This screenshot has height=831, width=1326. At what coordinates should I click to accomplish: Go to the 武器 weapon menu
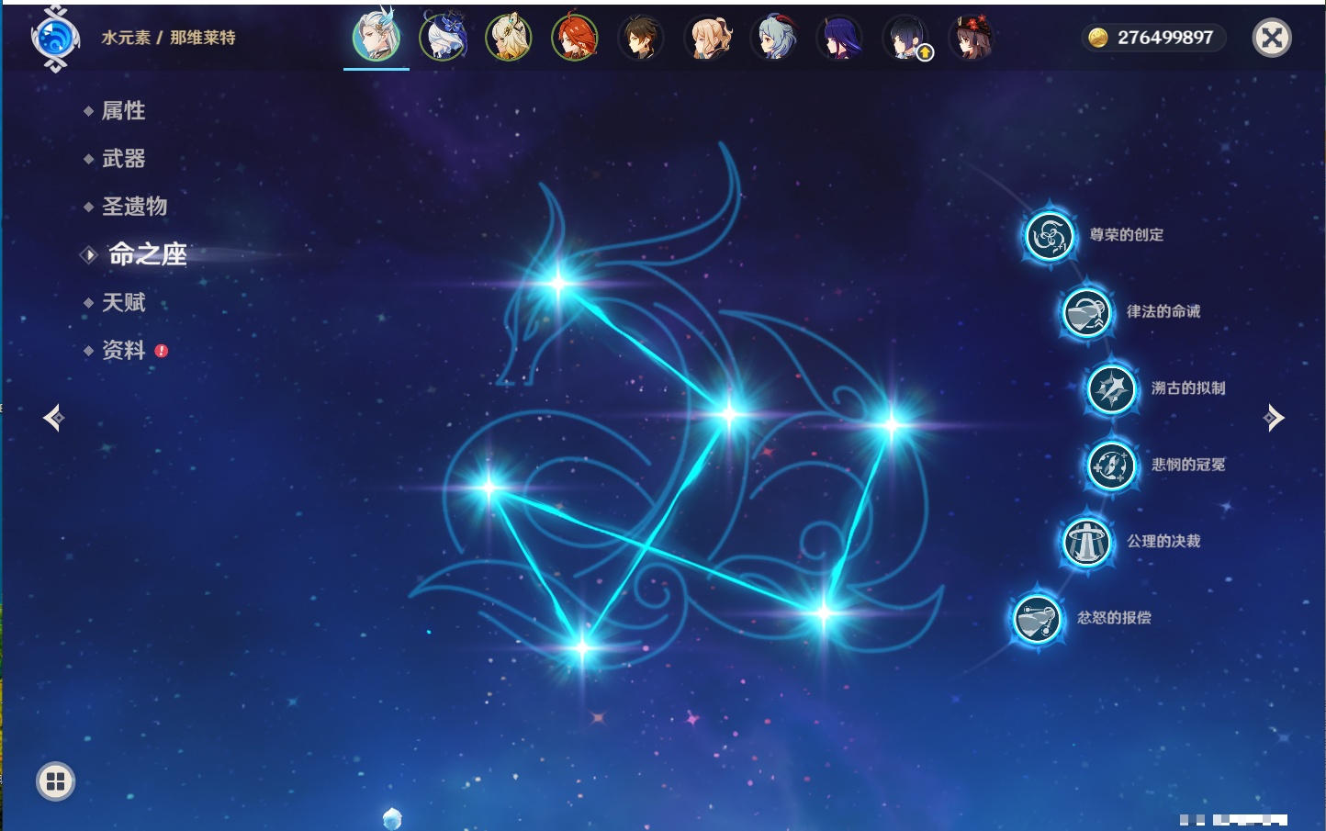point(123,159)
